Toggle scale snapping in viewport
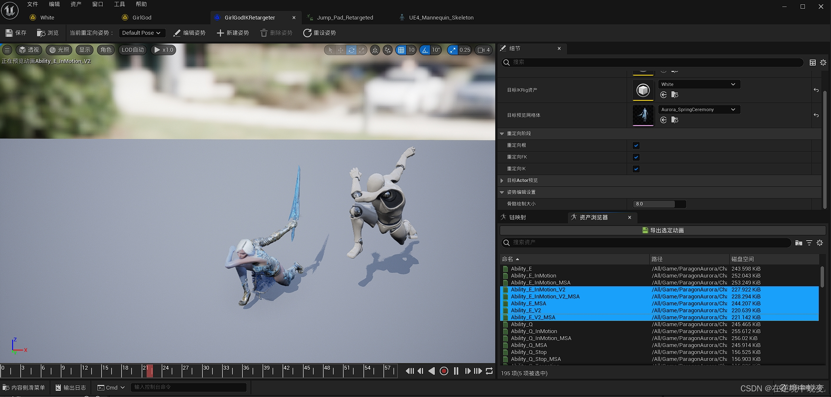Viewport: 831px width, 397px height. (x=453, y=50)
